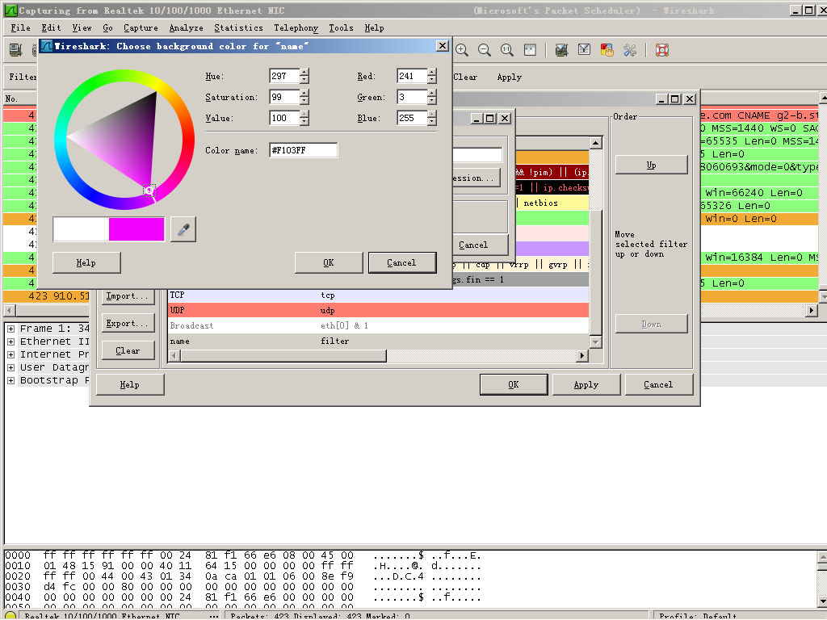Open the File menu

point(20,28)
